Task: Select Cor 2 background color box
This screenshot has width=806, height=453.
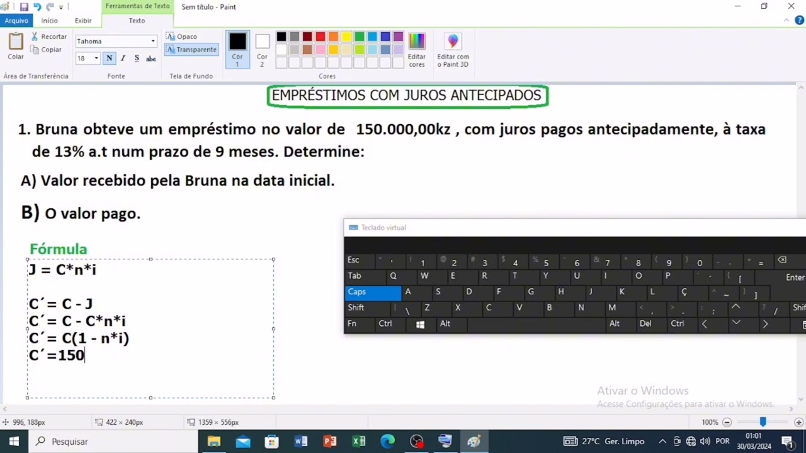Action: point(262,49)
